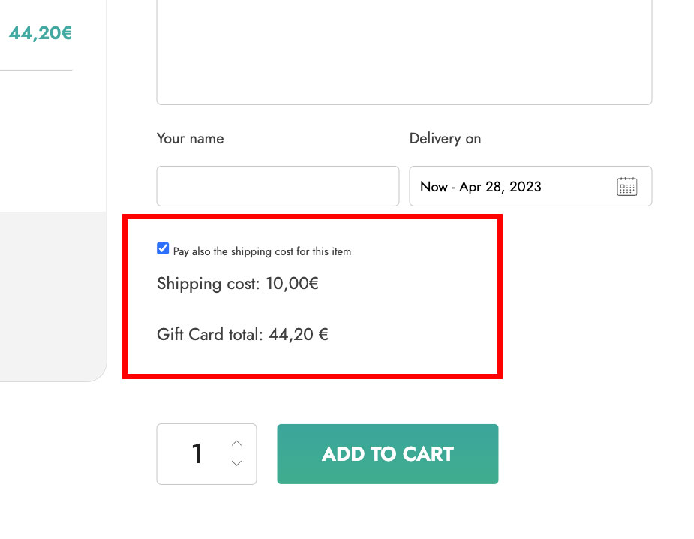Click the 'Delivery on' field label
This screenshot has width=694, height=539.
click(x=445, y=139)
